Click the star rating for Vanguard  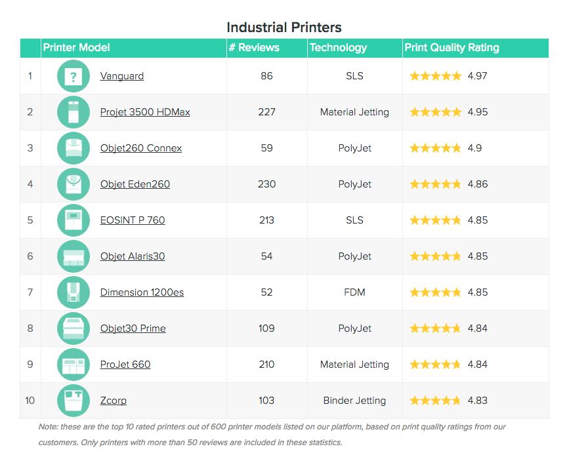[436, 76]
